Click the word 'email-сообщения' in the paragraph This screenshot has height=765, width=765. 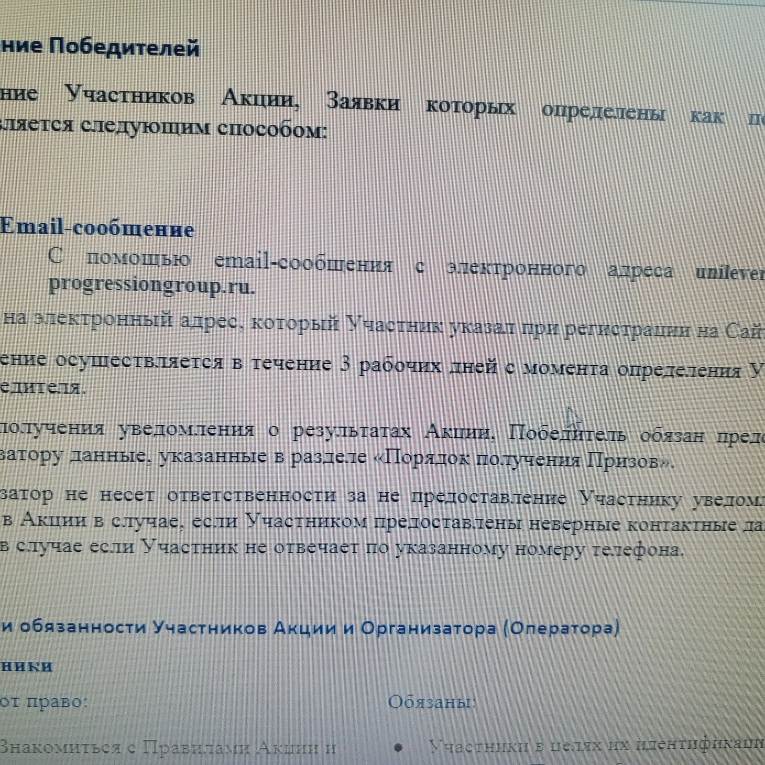point(303,263)
